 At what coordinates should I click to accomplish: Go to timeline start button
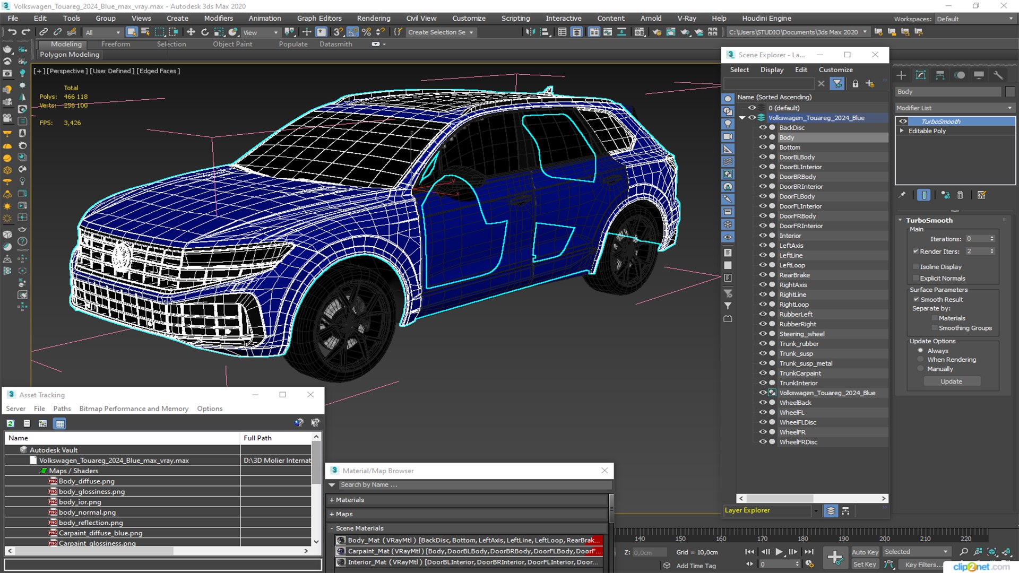pos(749,552)
